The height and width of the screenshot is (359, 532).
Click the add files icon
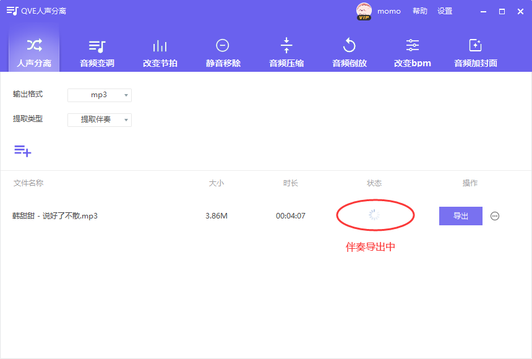click(x=23, y=150)
